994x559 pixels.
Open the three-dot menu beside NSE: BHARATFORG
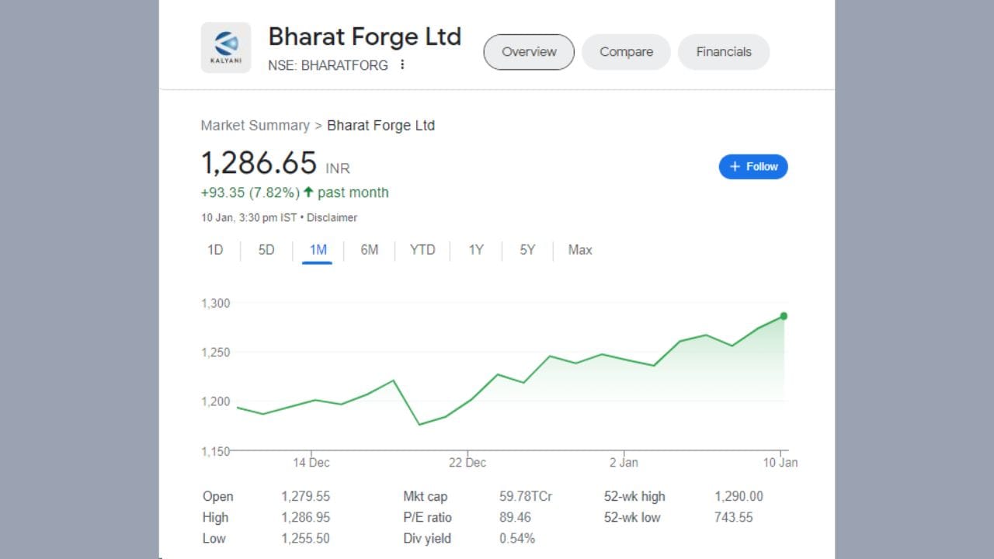point(402,65)
